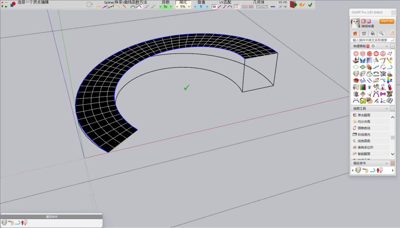Click the blue butterfly mirror icon
Image resolution: width=400 pixels, height=228 pixels.
point(362,61)
